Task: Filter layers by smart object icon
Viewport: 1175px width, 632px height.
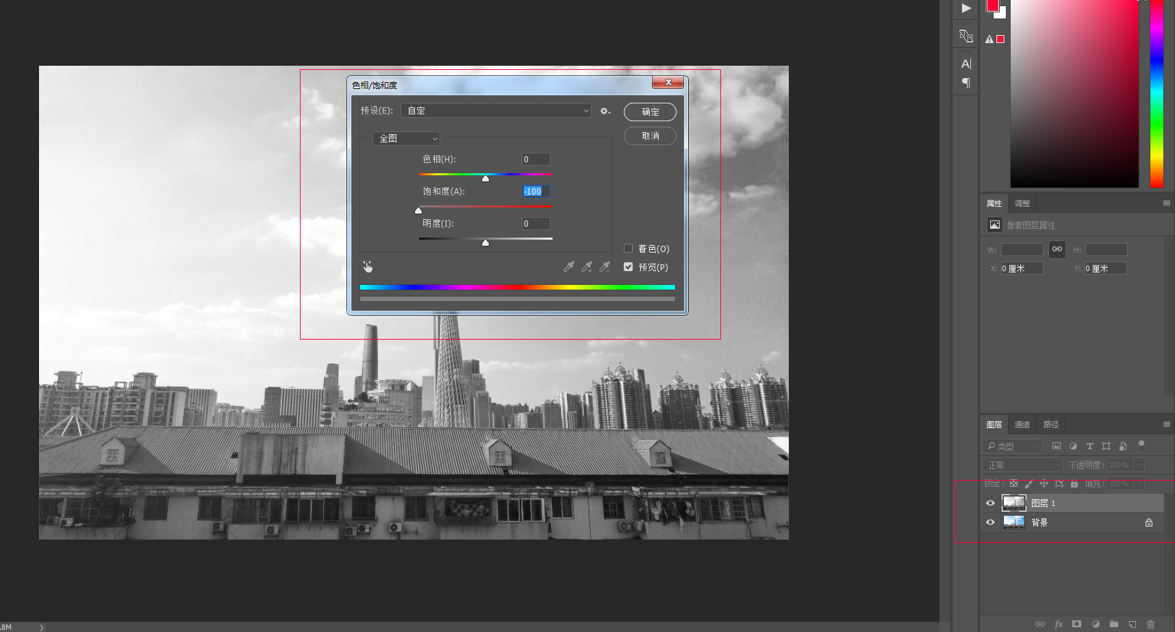Action: [x=1123, y=446]
